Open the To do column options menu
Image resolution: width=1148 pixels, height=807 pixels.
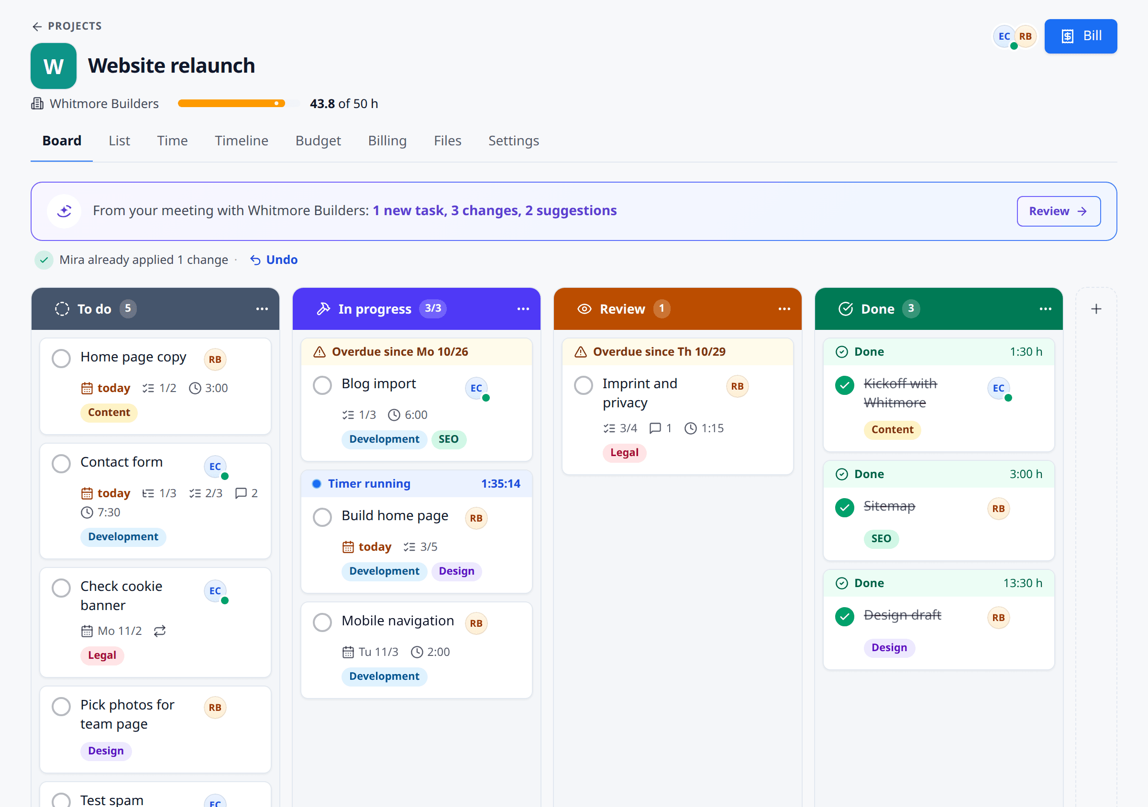pyautogui.click(x=262, y=309)
